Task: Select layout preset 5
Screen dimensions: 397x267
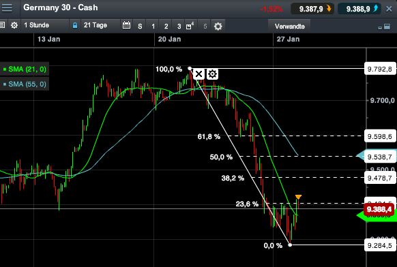Action: click(205, 26)
